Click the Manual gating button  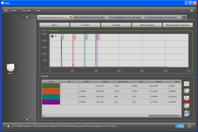pyautogui.click(x=147, y=25)
